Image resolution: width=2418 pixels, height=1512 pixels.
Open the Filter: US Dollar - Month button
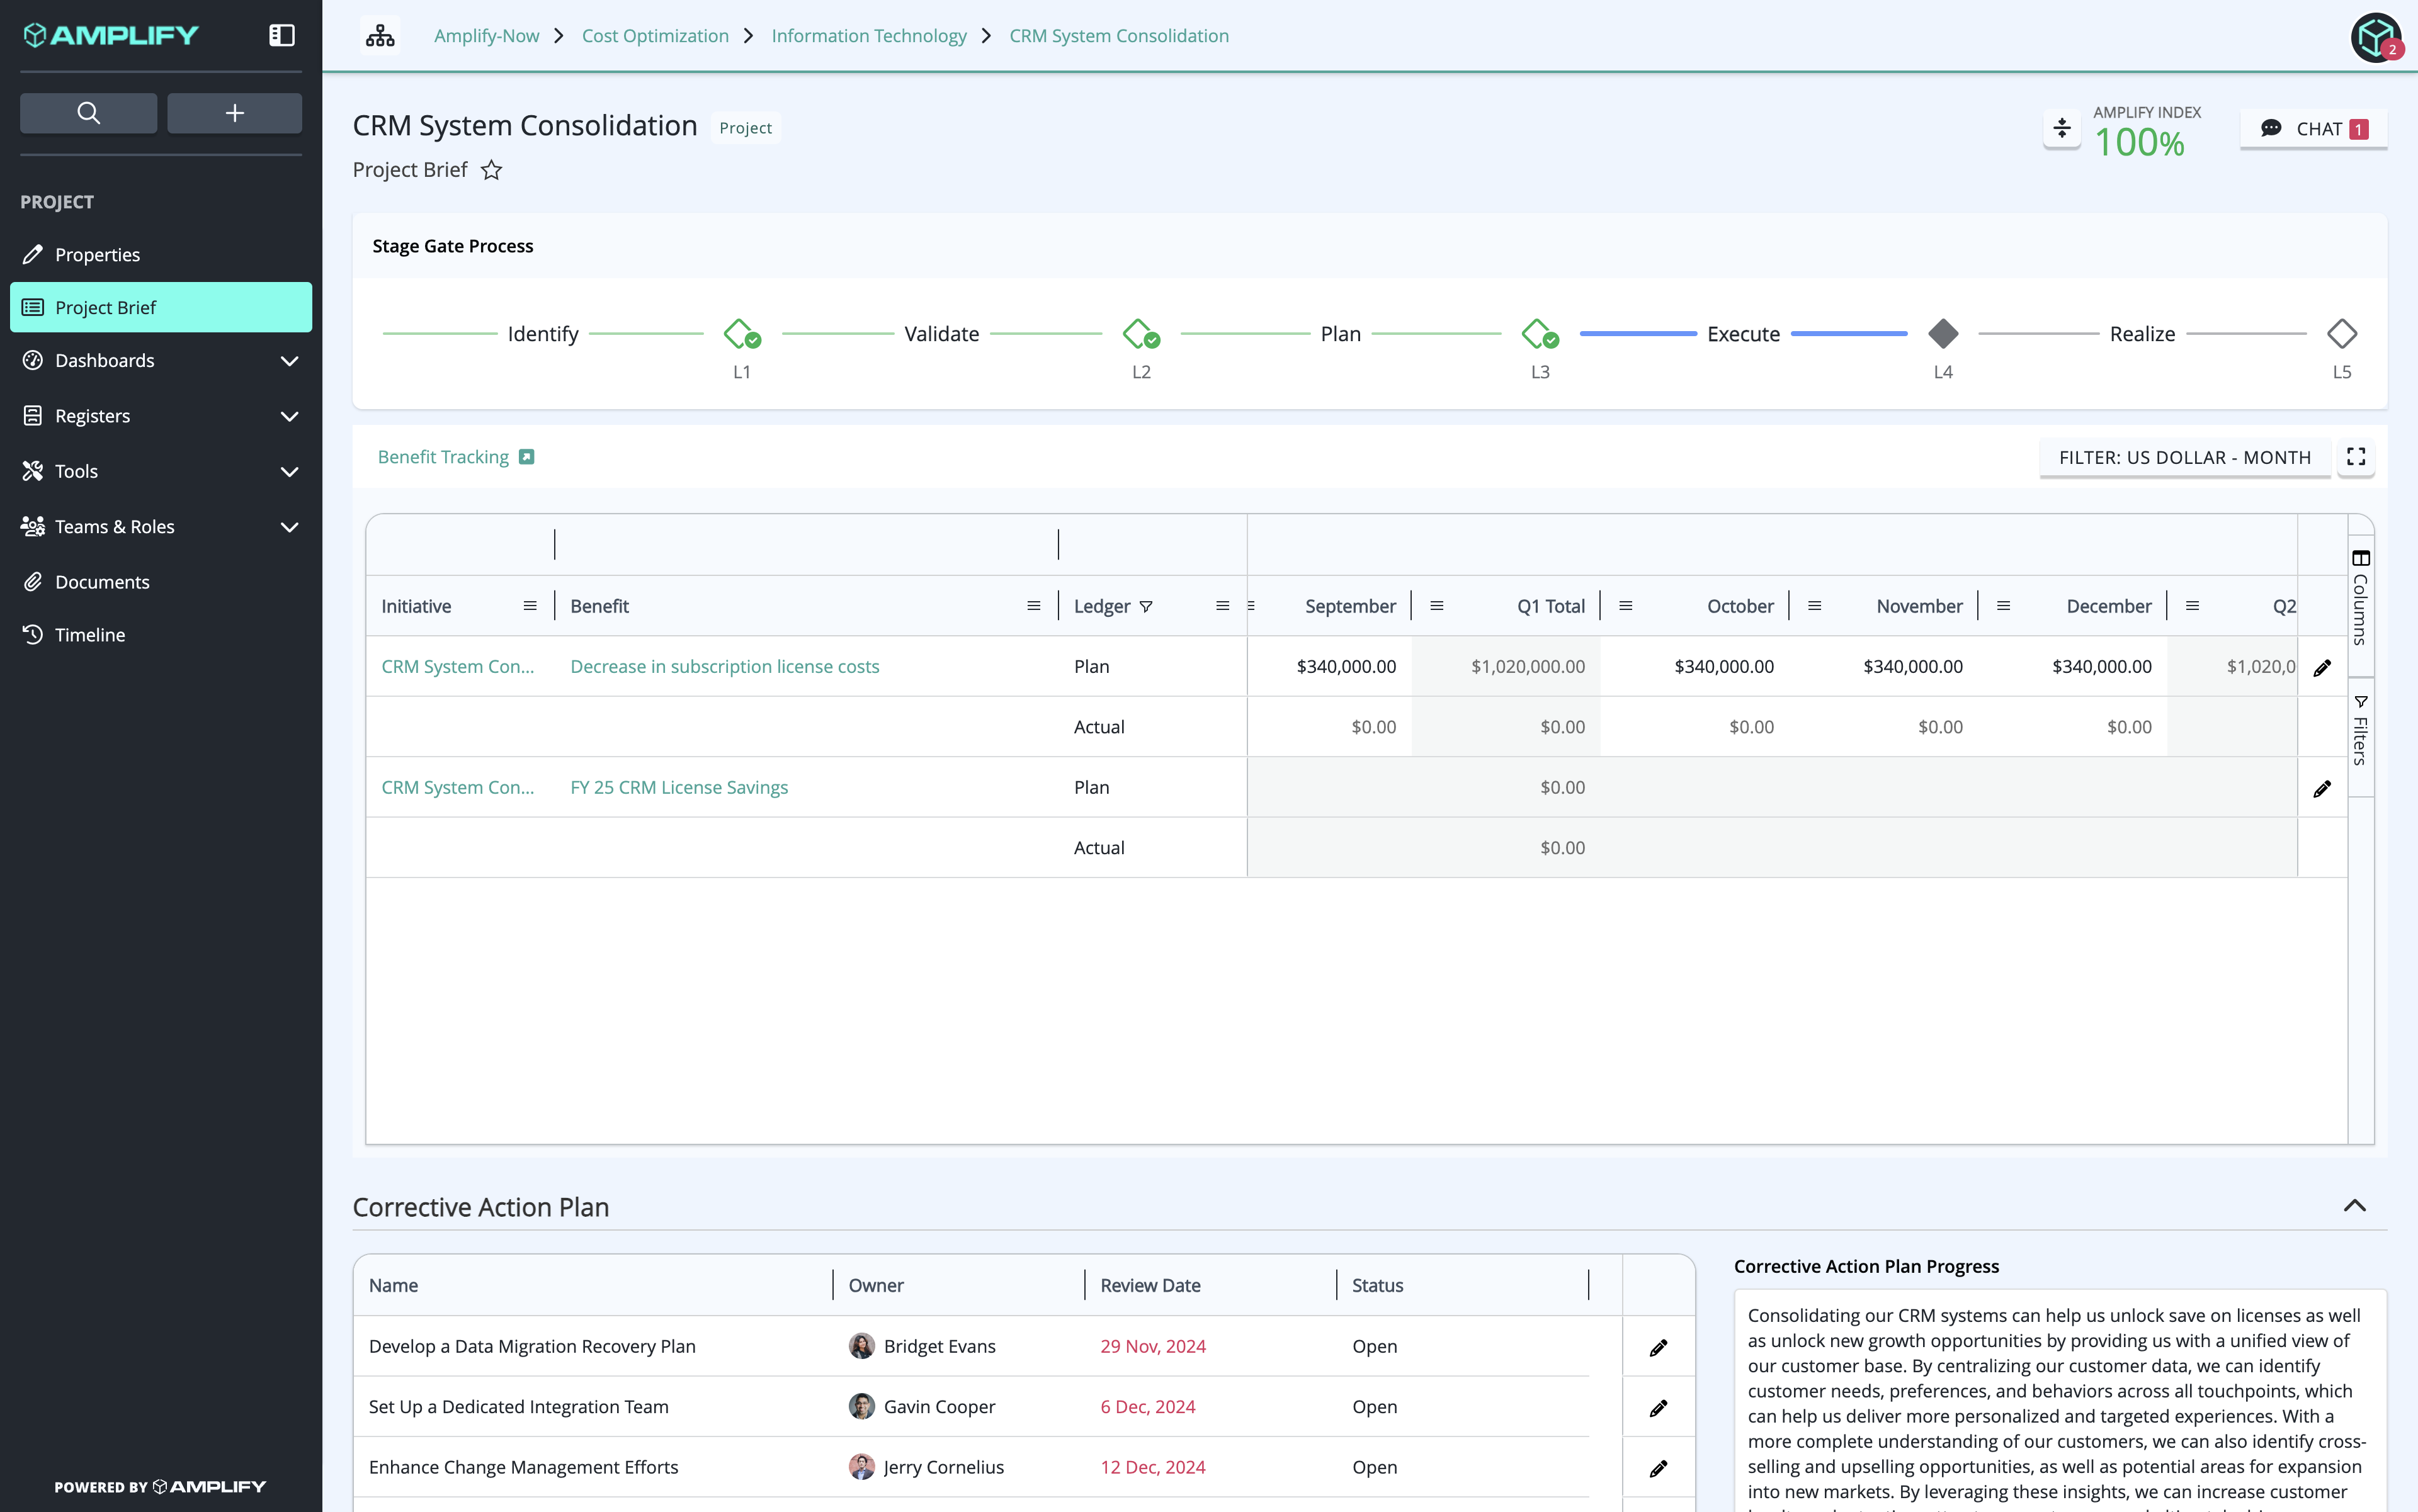click(2185, 457)
